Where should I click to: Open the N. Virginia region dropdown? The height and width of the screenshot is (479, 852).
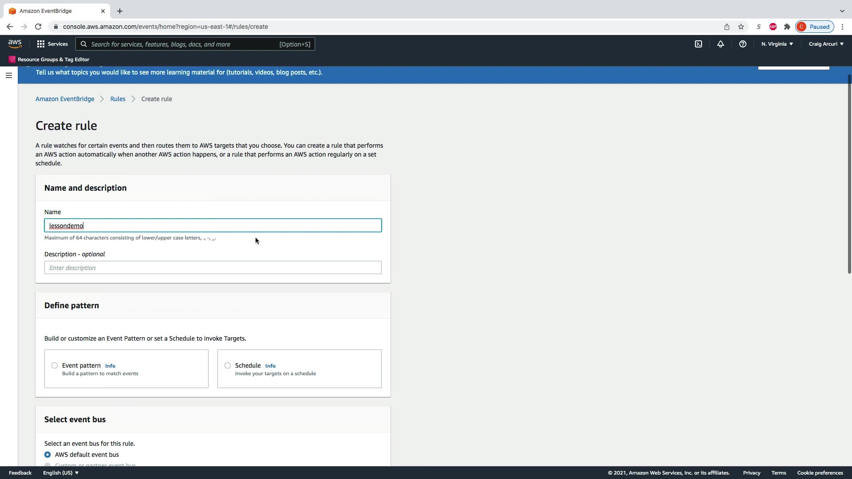click(777, 44)
